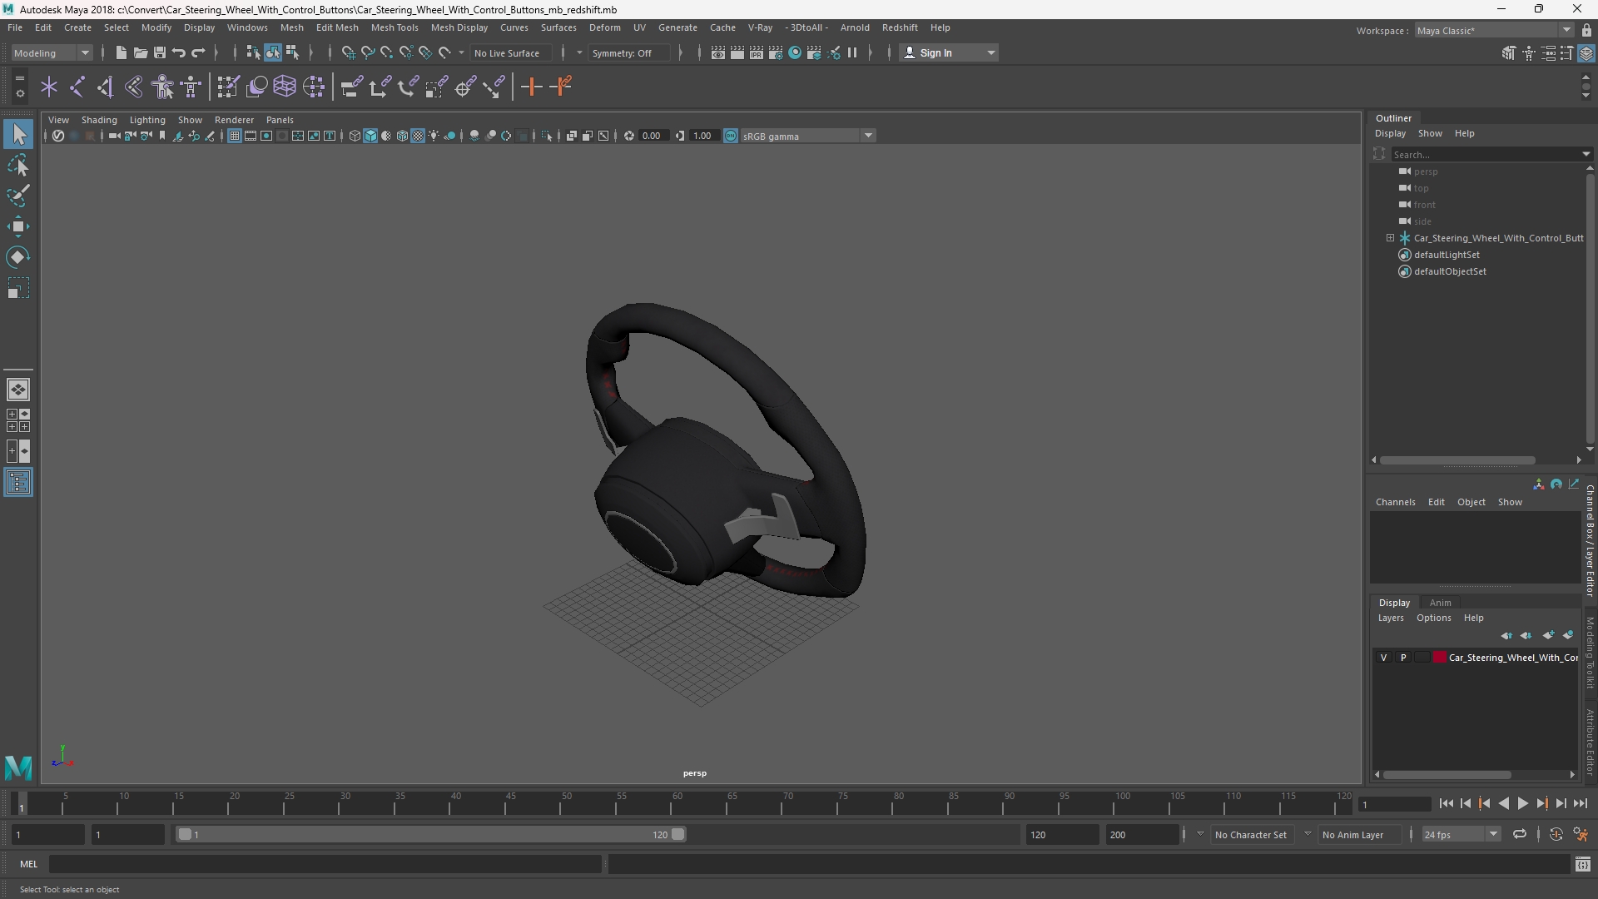
Task: Toggle the layer playback P box
Action: coord(1403,658)
